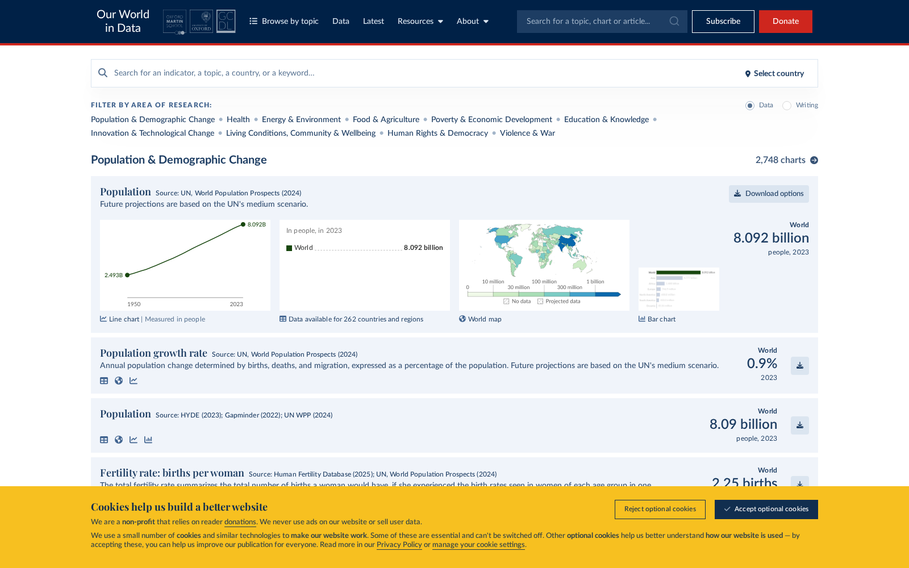
Task: Click the Donate button
Action: pos(786,22)
